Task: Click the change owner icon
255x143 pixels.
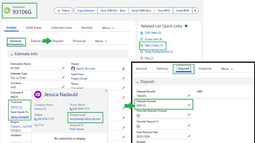Action: pos(124,69)
